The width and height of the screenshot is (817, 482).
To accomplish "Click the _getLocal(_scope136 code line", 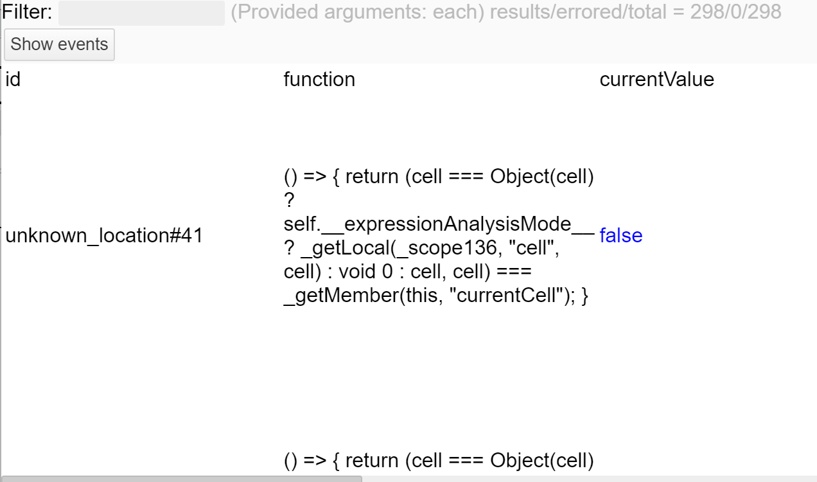I will 421,249.
